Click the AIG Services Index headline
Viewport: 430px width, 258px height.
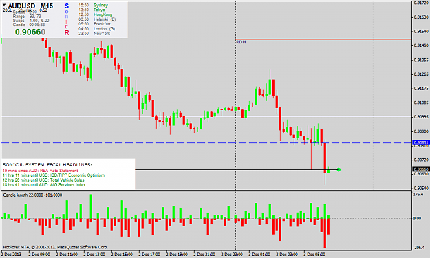pos(44,185)
